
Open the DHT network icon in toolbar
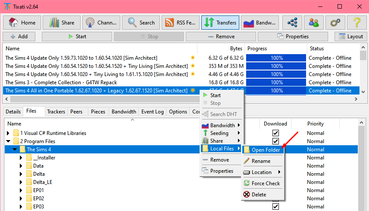click(x=292, y=22)
